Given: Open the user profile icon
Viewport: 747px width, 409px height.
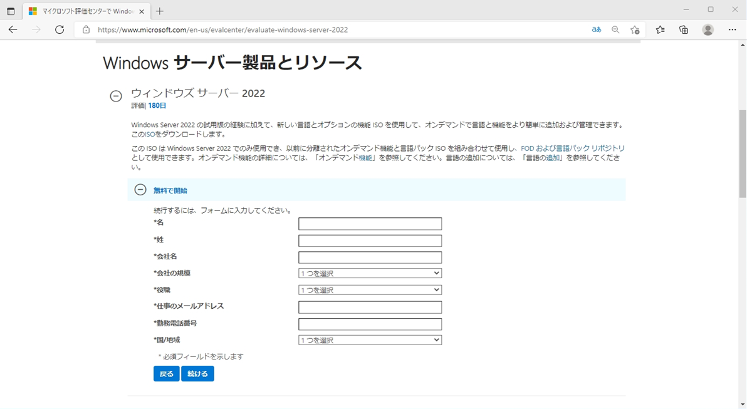Looking at the screenshot, I should 708,29.
